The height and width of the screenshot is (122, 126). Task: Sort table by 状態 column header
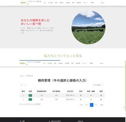pos(30,91)
